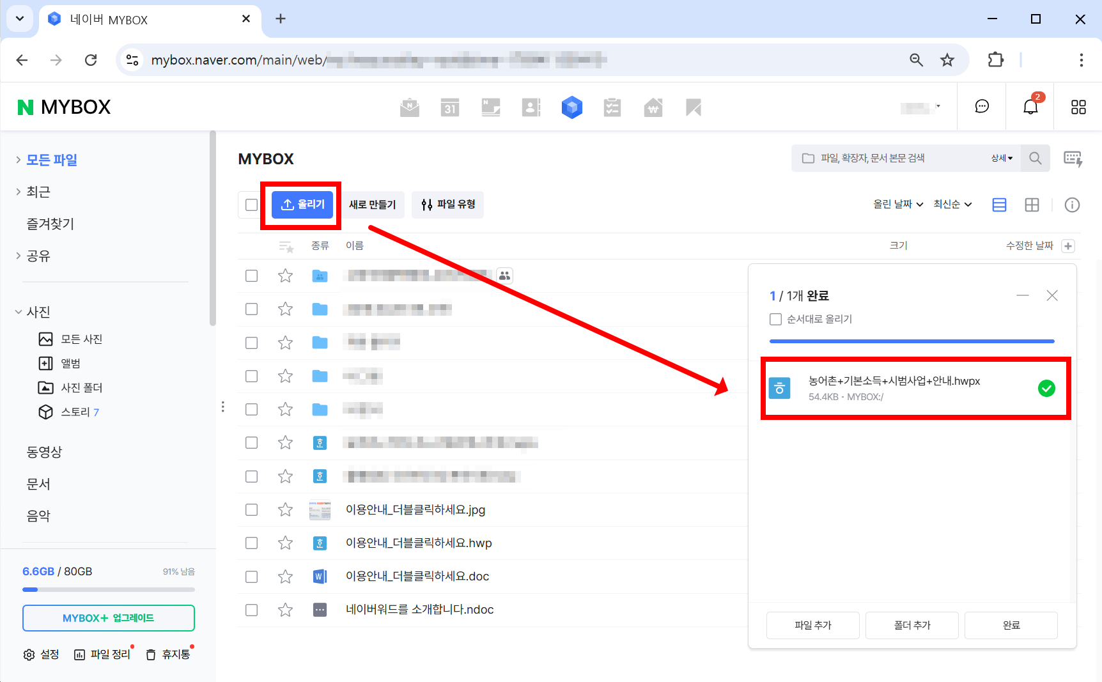This screenshot has width=1102, height=682.
Task: Select 문서 in the left sidebar
Action: pyautogui.click(x=38, y=484)
